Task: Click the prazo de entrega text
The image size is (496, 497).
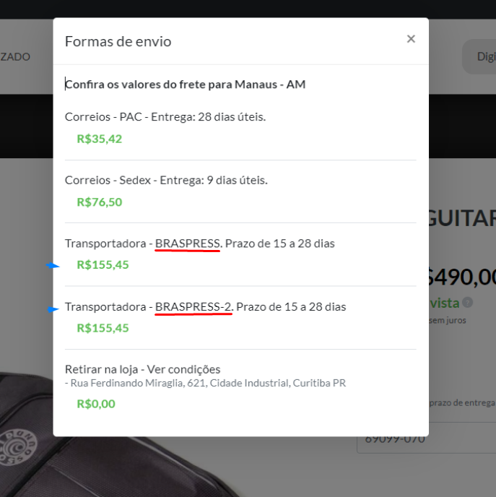Action: click(x=462, y=403)
